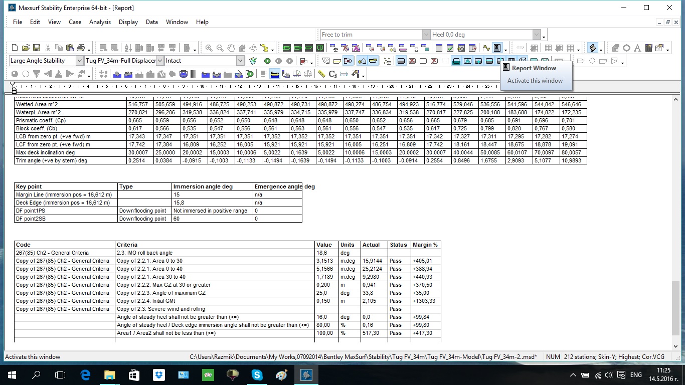This screenshot has height=385, width=685.
Task: Click the Open file folder icon
Action: click(26, 48)
